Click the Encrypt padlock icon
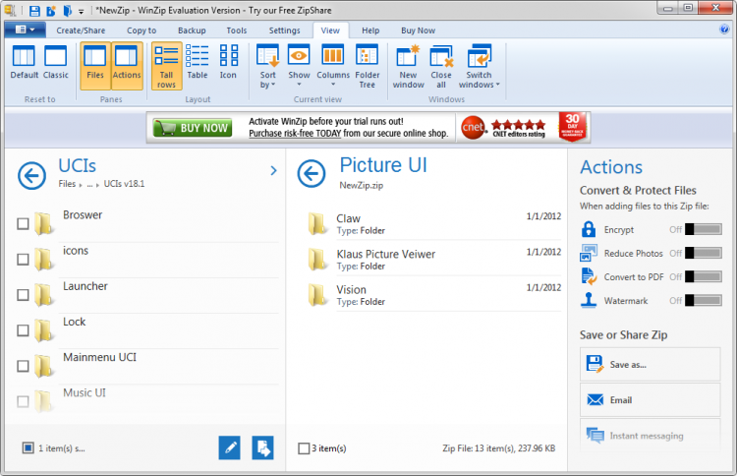The image size is (737, 476). tap(589, 229)
